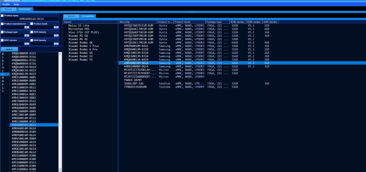Image resolution: width=366 pixels, height=172 pixels.
Task: Click the product name input showing KMRH60014A-B614
Action: click(32, 19)
